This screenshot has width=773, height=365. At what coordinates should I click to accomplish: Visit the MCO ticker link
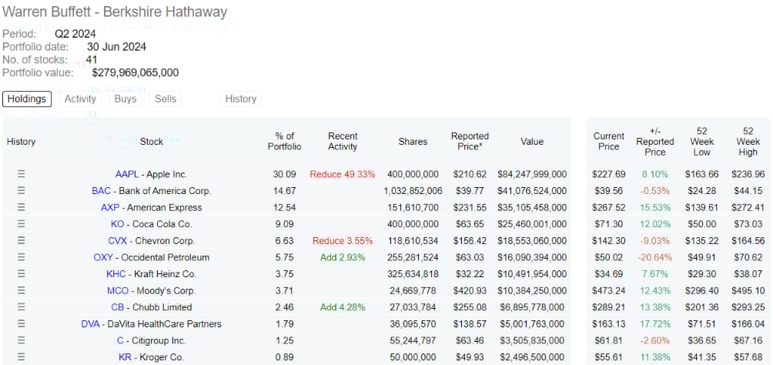pos(117,291)
